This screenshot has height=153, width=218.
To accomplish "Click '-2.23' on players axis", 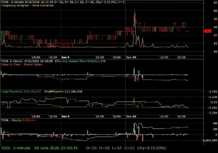I will pos(213,102).
